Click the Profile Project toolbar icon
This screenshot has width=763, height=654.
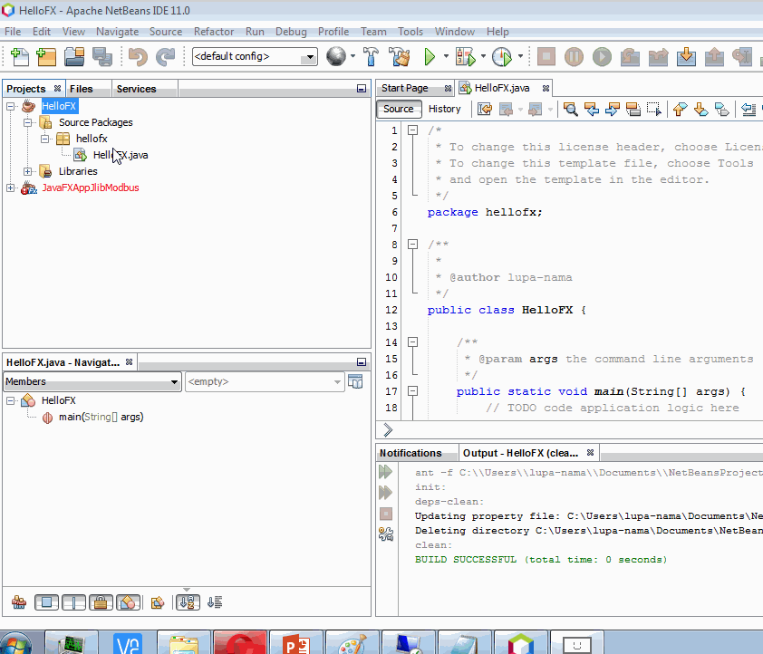pos(502,56)
